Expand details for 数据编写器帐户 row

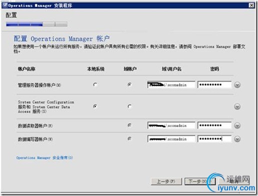click(x=237, y=139)
